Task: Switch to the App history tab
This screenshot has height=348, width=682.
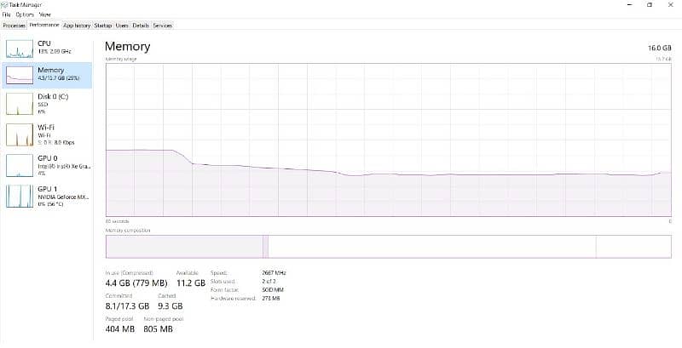Action: (x=77, y=26)
